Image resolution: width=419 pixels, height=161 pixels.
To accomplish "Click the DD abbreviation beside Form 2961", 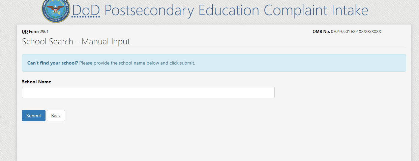I will (x=25, y=32).
